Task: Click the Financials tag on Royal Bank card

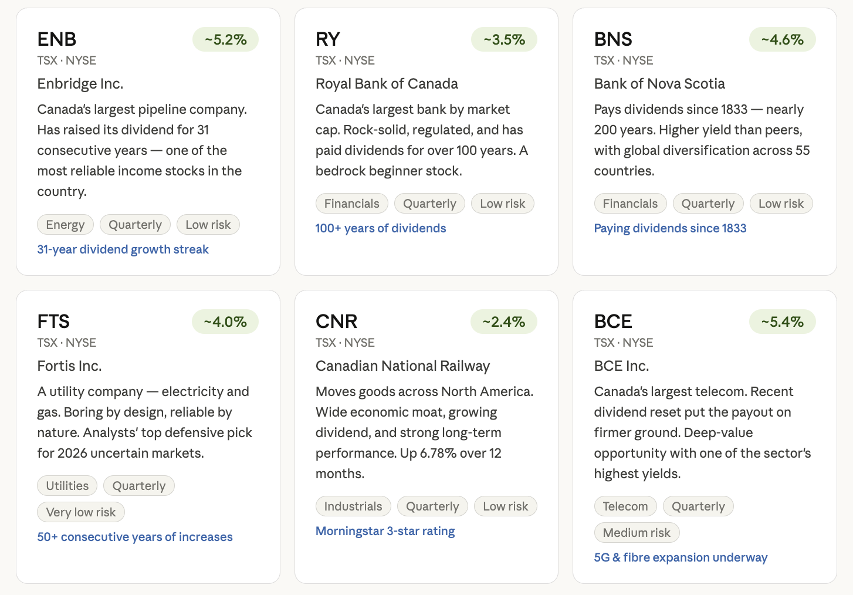Action: [352, 204]
